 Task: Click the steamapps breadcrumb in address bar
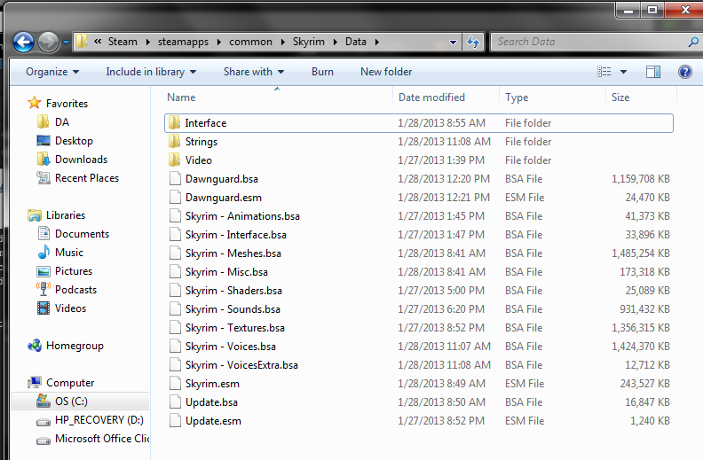pyautogui.click(x=177, y=42)
